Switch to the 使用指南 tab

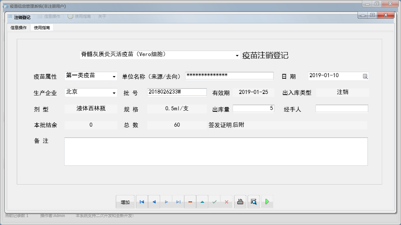coord(42,27)
